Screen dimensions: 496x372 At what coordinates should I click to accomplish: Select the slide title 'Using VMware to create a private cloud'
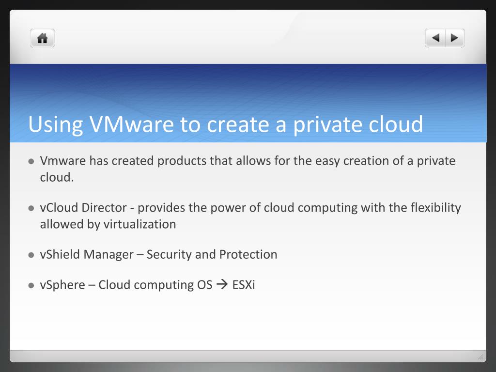coord(226,124)
